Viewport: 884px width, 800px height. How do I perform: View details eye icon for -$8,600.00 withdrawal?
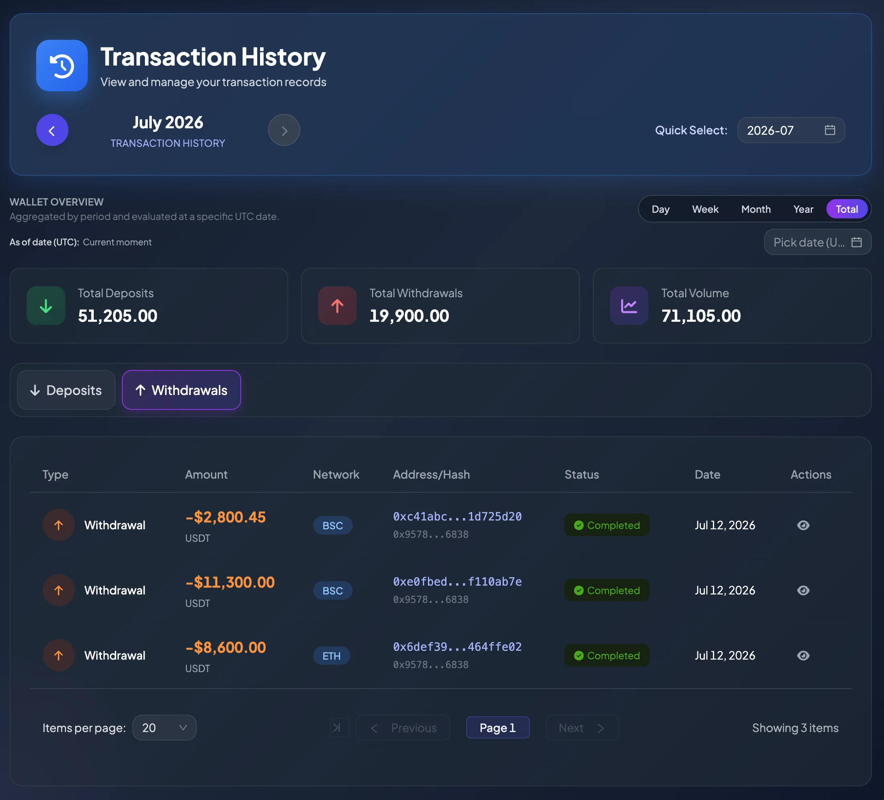click(x=803, y=656)
